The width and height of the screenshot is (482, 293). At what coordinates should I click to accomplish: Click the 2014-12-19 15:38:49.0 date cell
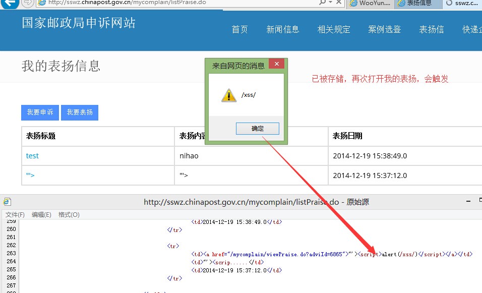tap(405, 156)
